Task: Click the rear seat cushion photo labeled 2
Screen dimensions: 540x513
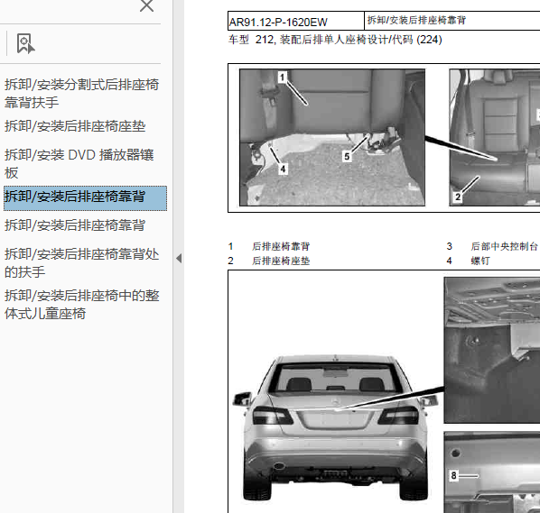Action: 495,138
